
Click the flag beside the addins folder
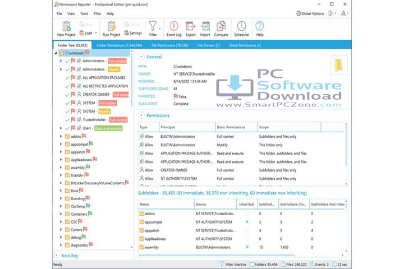click(x=84, y=136)
